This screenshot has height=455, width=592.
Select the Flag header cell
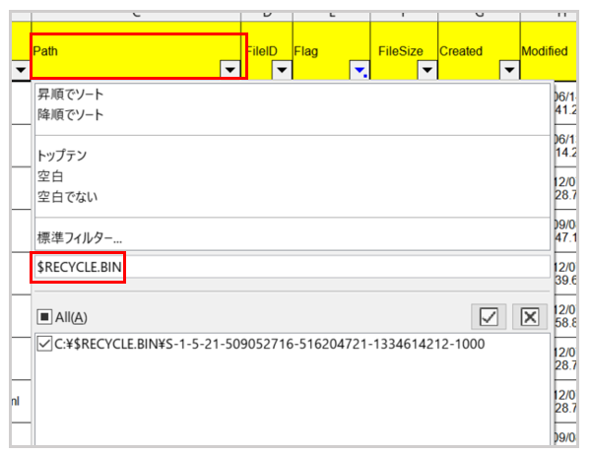click(x=332, y=50)
